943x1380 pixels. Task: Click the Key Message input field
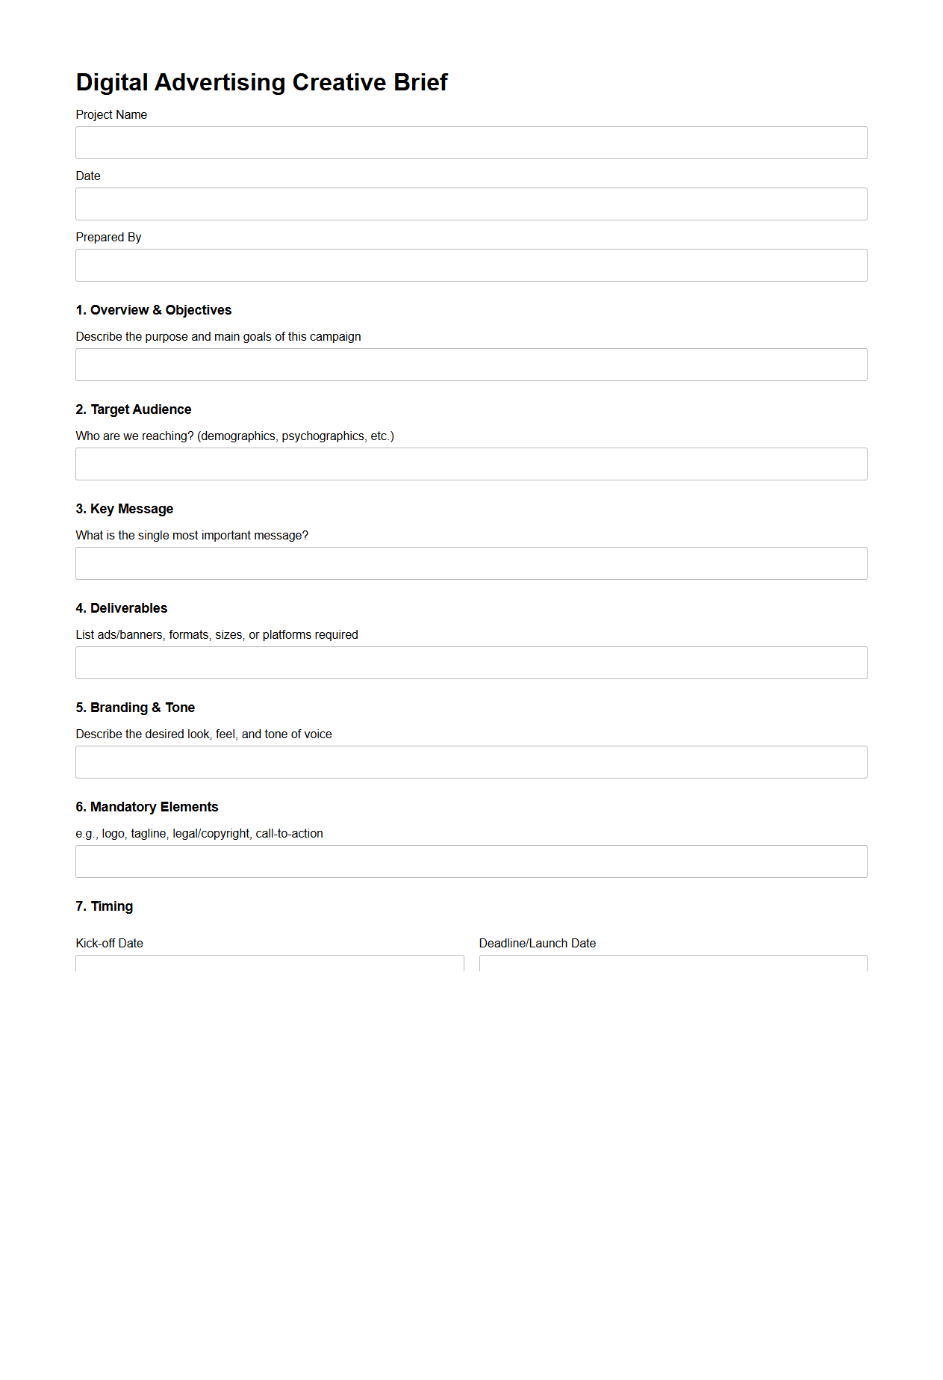pyautogui.click(x=470, y=563)
